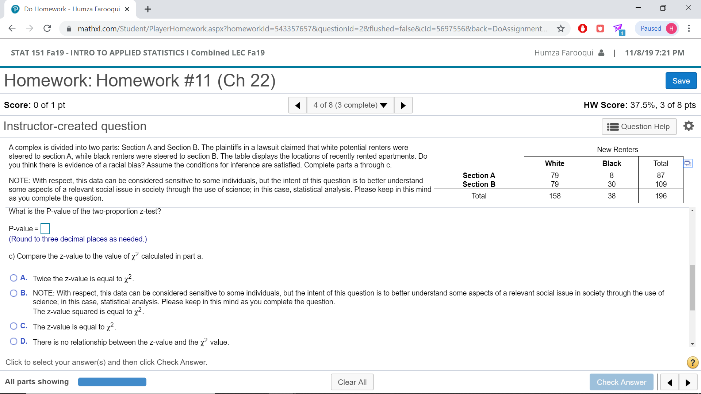
Task: Go to previous question with left arrow
Action: pos(298,105)
